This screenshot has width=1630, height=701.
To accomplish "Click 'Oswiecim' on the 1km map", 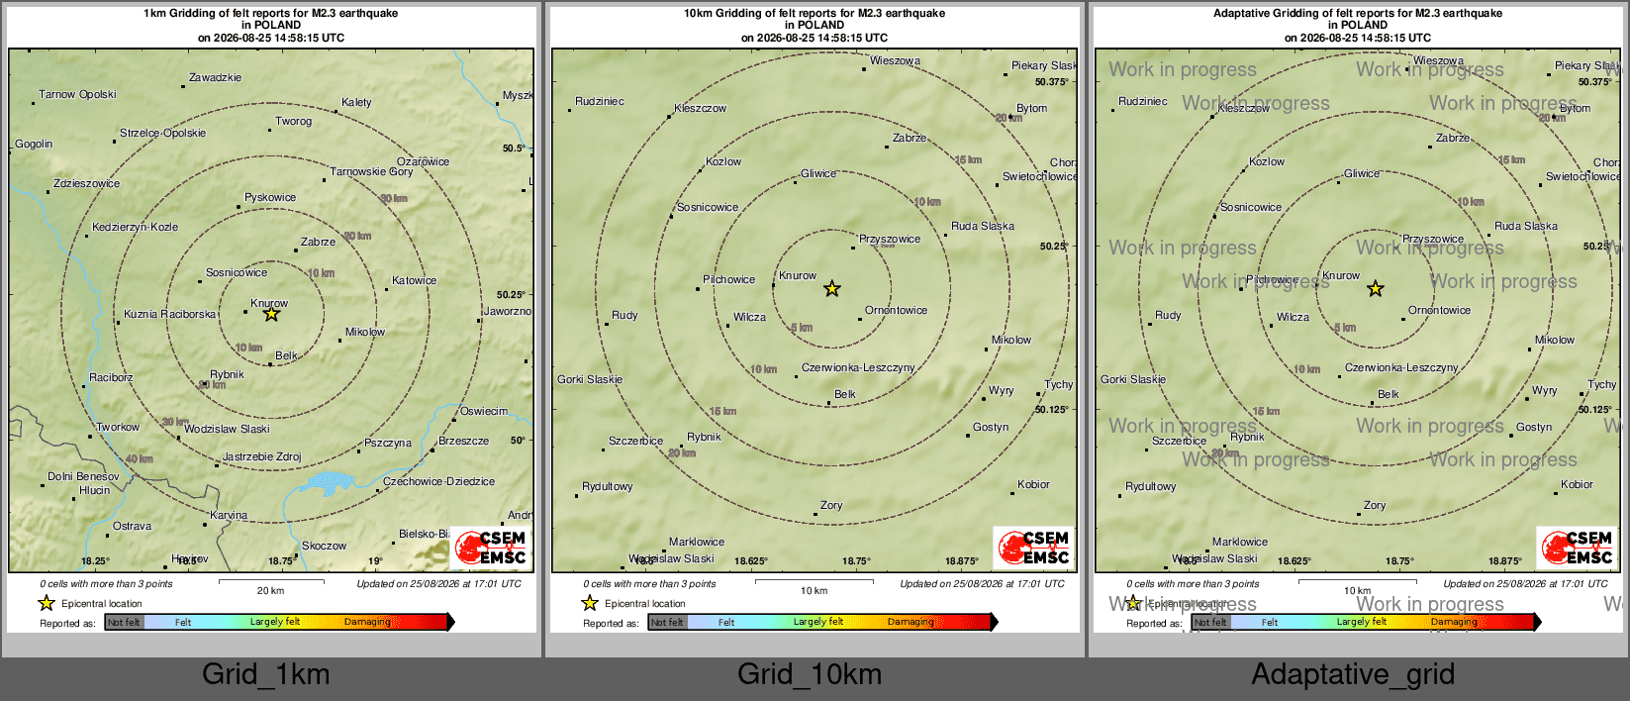I will (x=484, y=411).
